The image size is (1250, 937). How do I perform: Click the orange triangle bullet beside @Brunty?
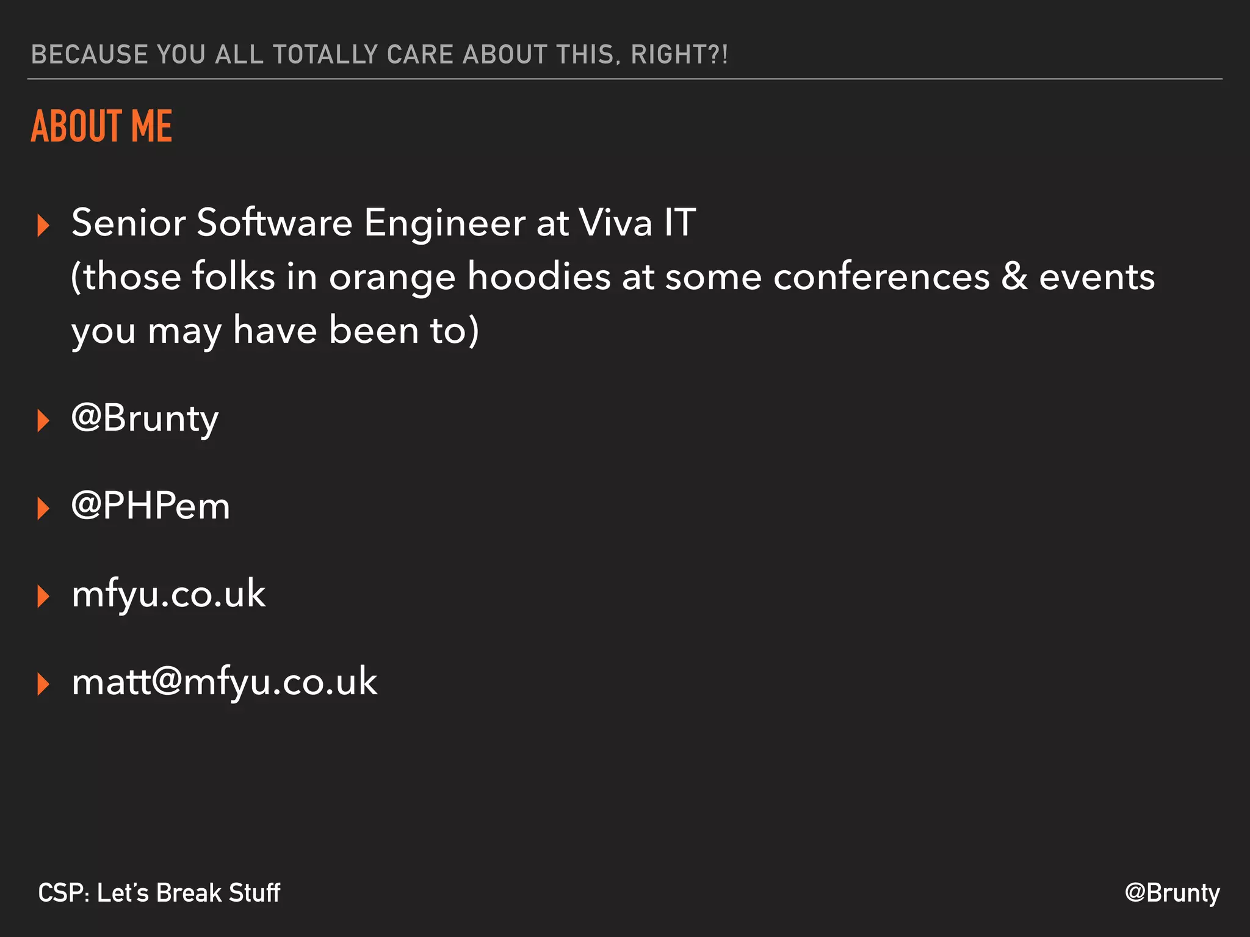pyautogui.click(x=43, y=420)
